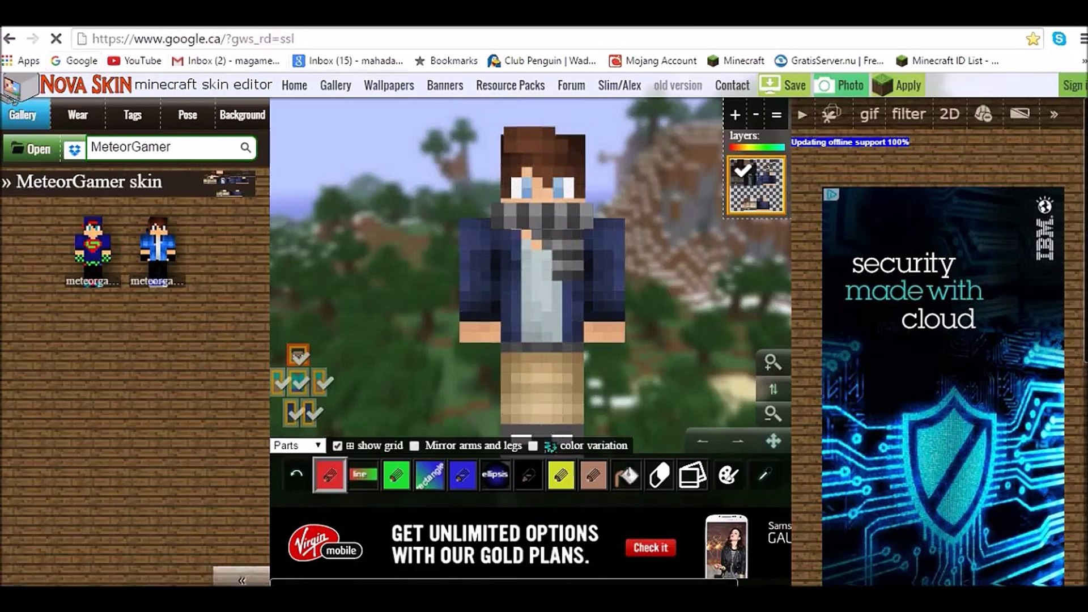Click the camera and tools icon
1088x612 pixels.
(831, 114)
